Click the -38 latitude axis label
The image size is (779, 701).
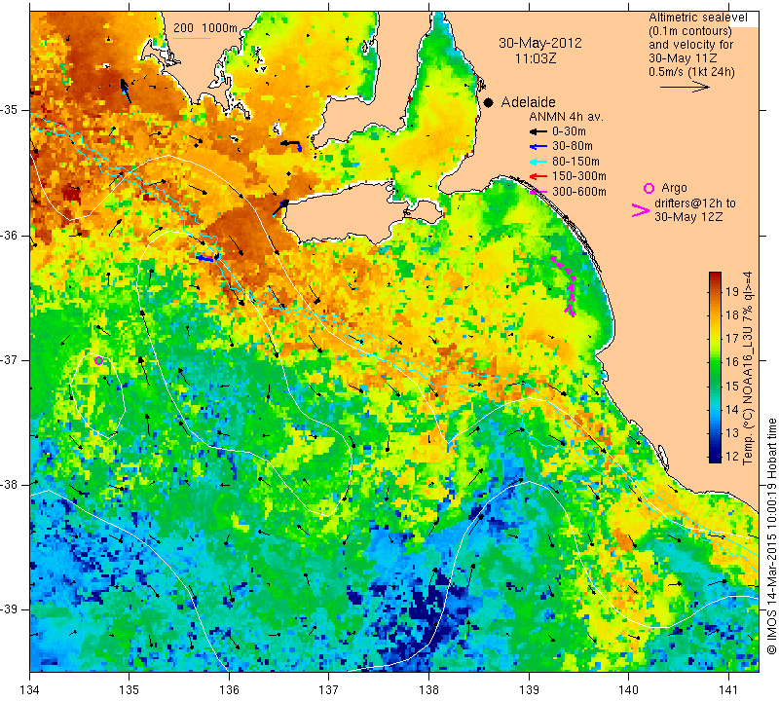pos(10,485)
